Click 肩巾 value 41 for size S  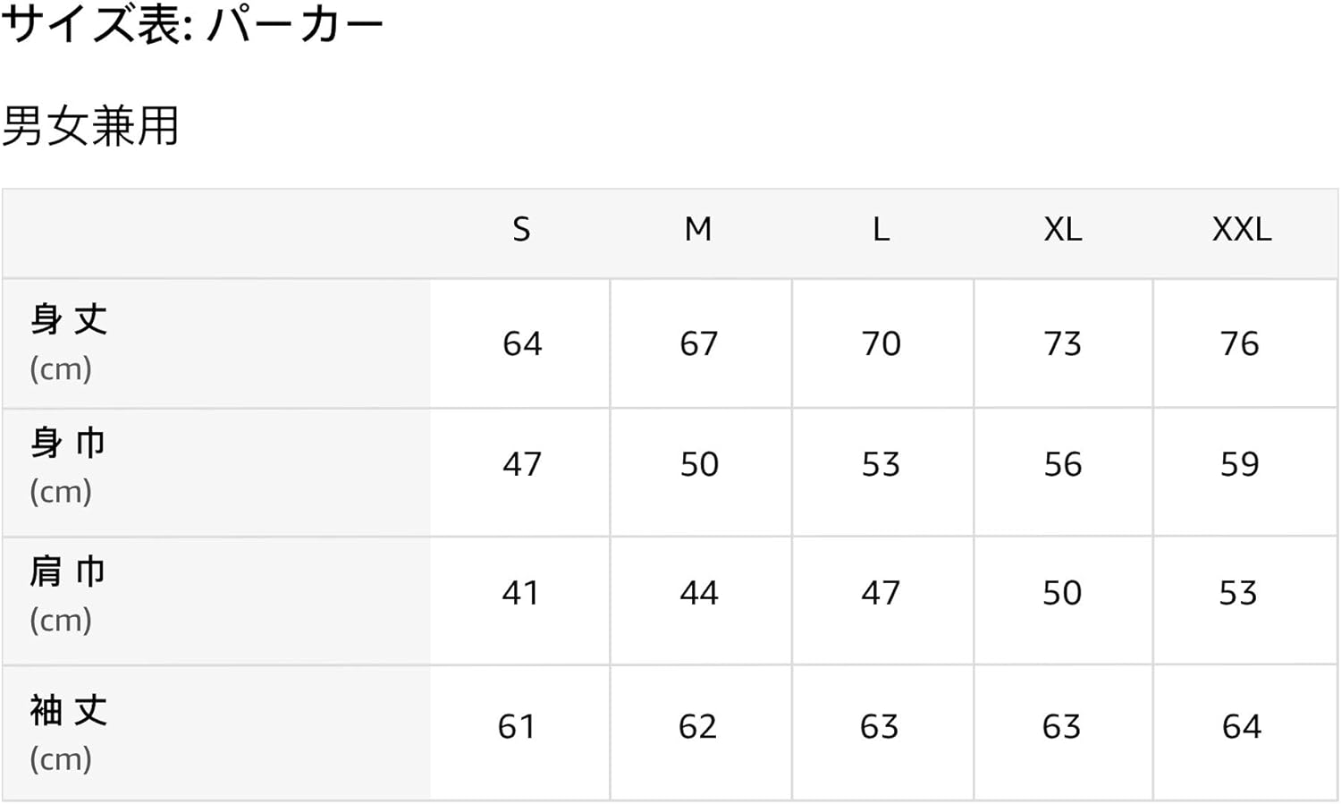tap(520, 593)
